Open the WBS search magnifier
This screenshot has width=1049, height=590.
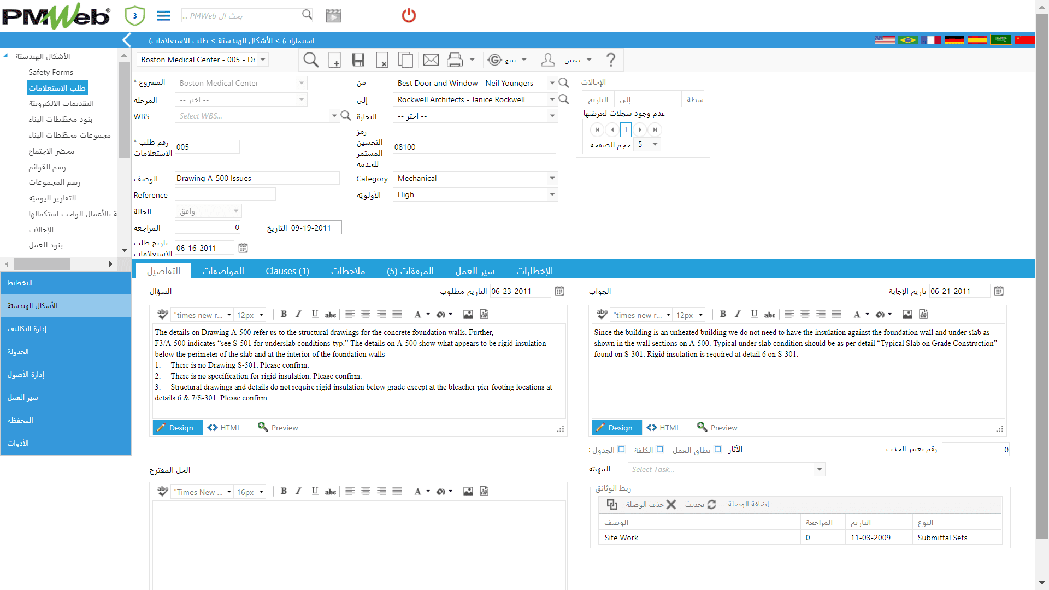(x=346, y=115)
